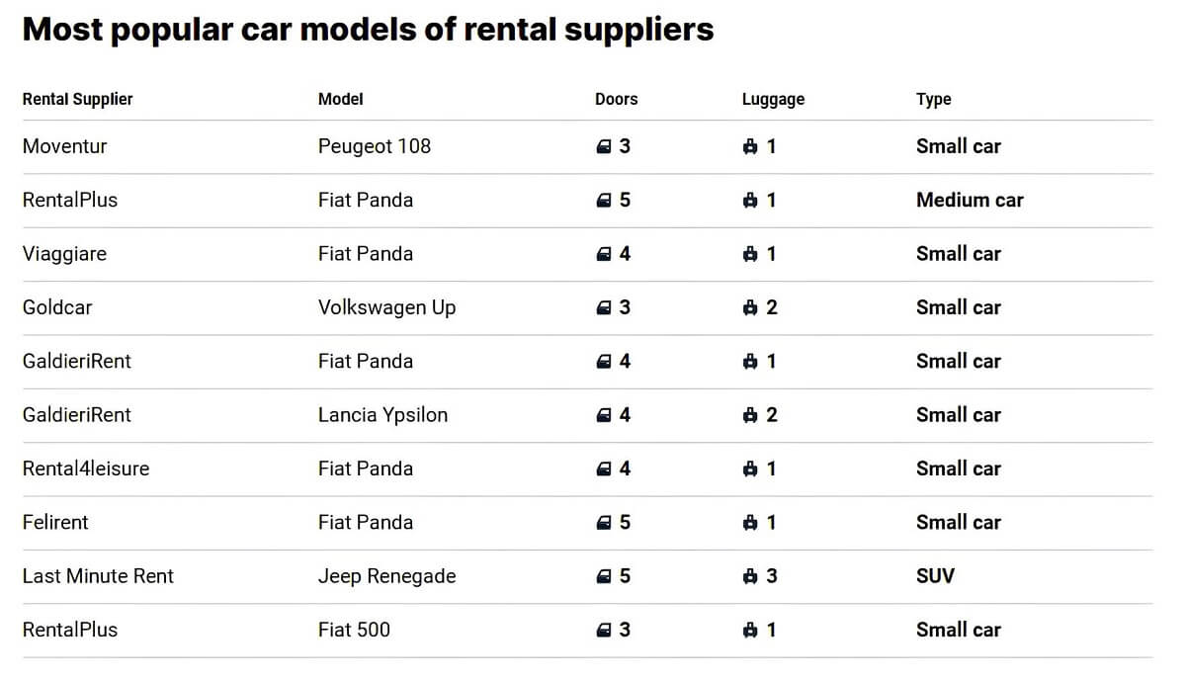
Task: Click the Volkswagen Up model text
Action: click(x=387, y=307)
